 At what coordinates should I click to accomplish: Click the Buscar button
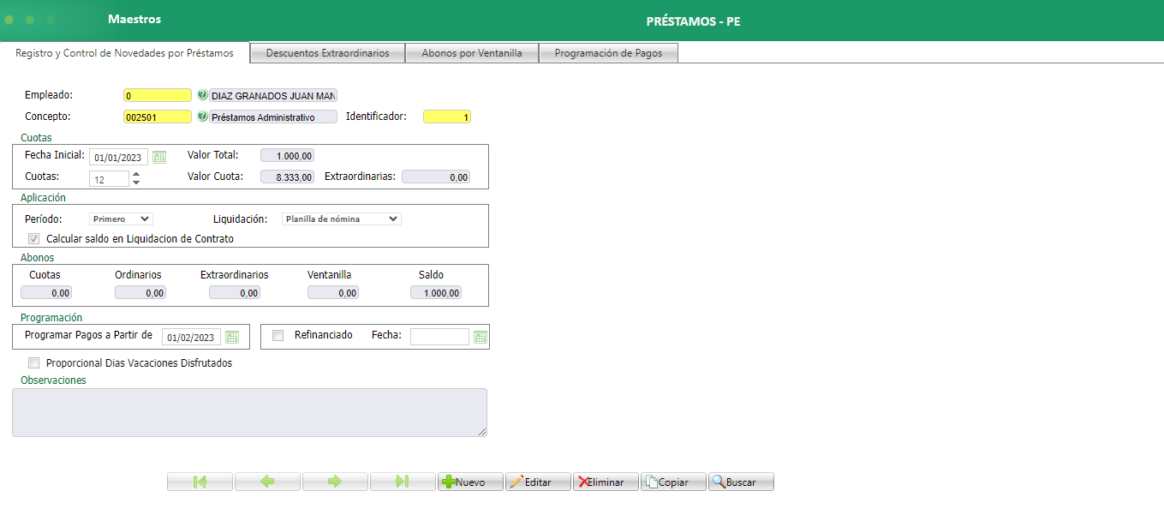pos(740,481)
